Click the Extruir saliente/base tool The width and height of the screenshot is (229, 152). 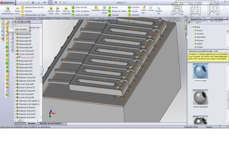point(7,11)
